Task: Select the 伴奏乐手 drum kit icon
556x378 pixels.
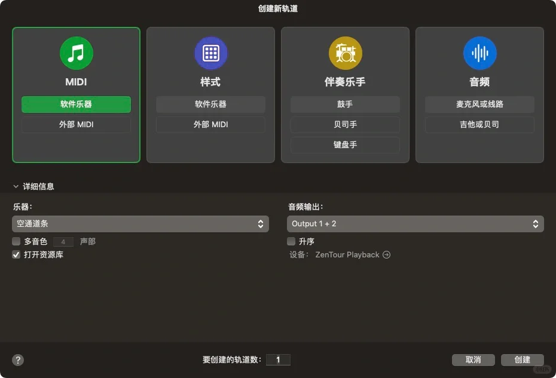Action: [345, 53]
